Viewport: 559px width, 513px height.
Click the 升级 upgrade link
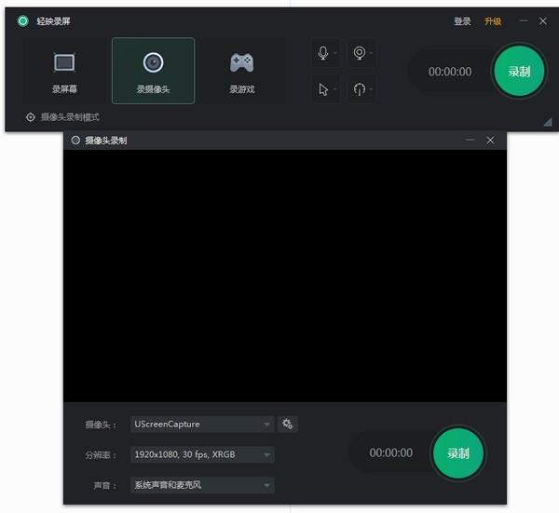(x=493, y=21)
